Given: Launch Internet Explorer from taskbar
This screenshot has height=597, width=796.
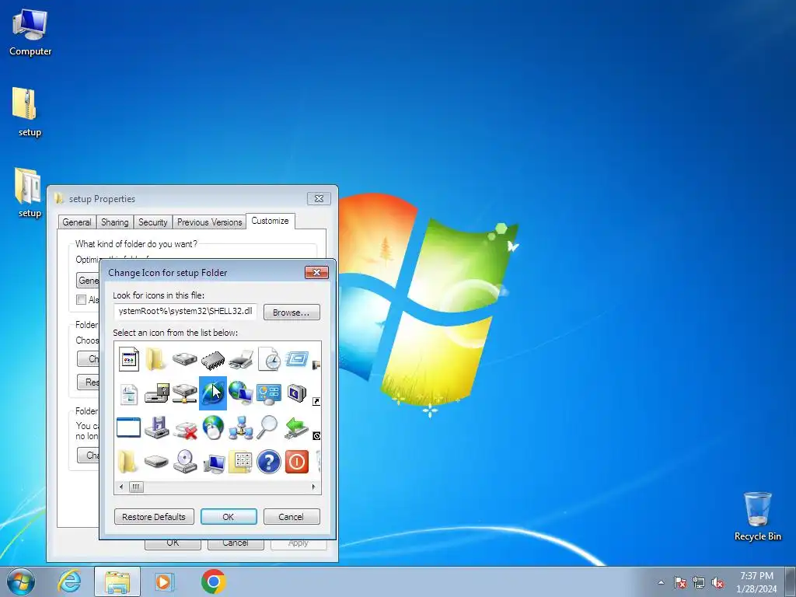Looking at the screenshot, I should tap(69, 581).
